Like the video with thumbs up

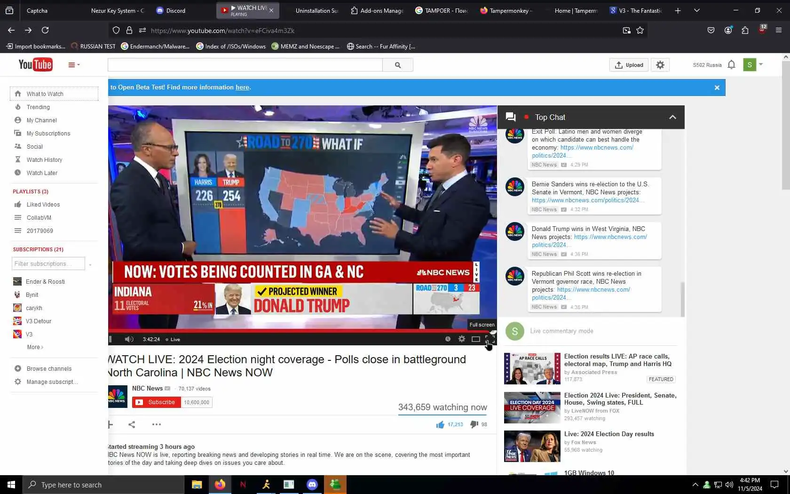click(440, 425)
